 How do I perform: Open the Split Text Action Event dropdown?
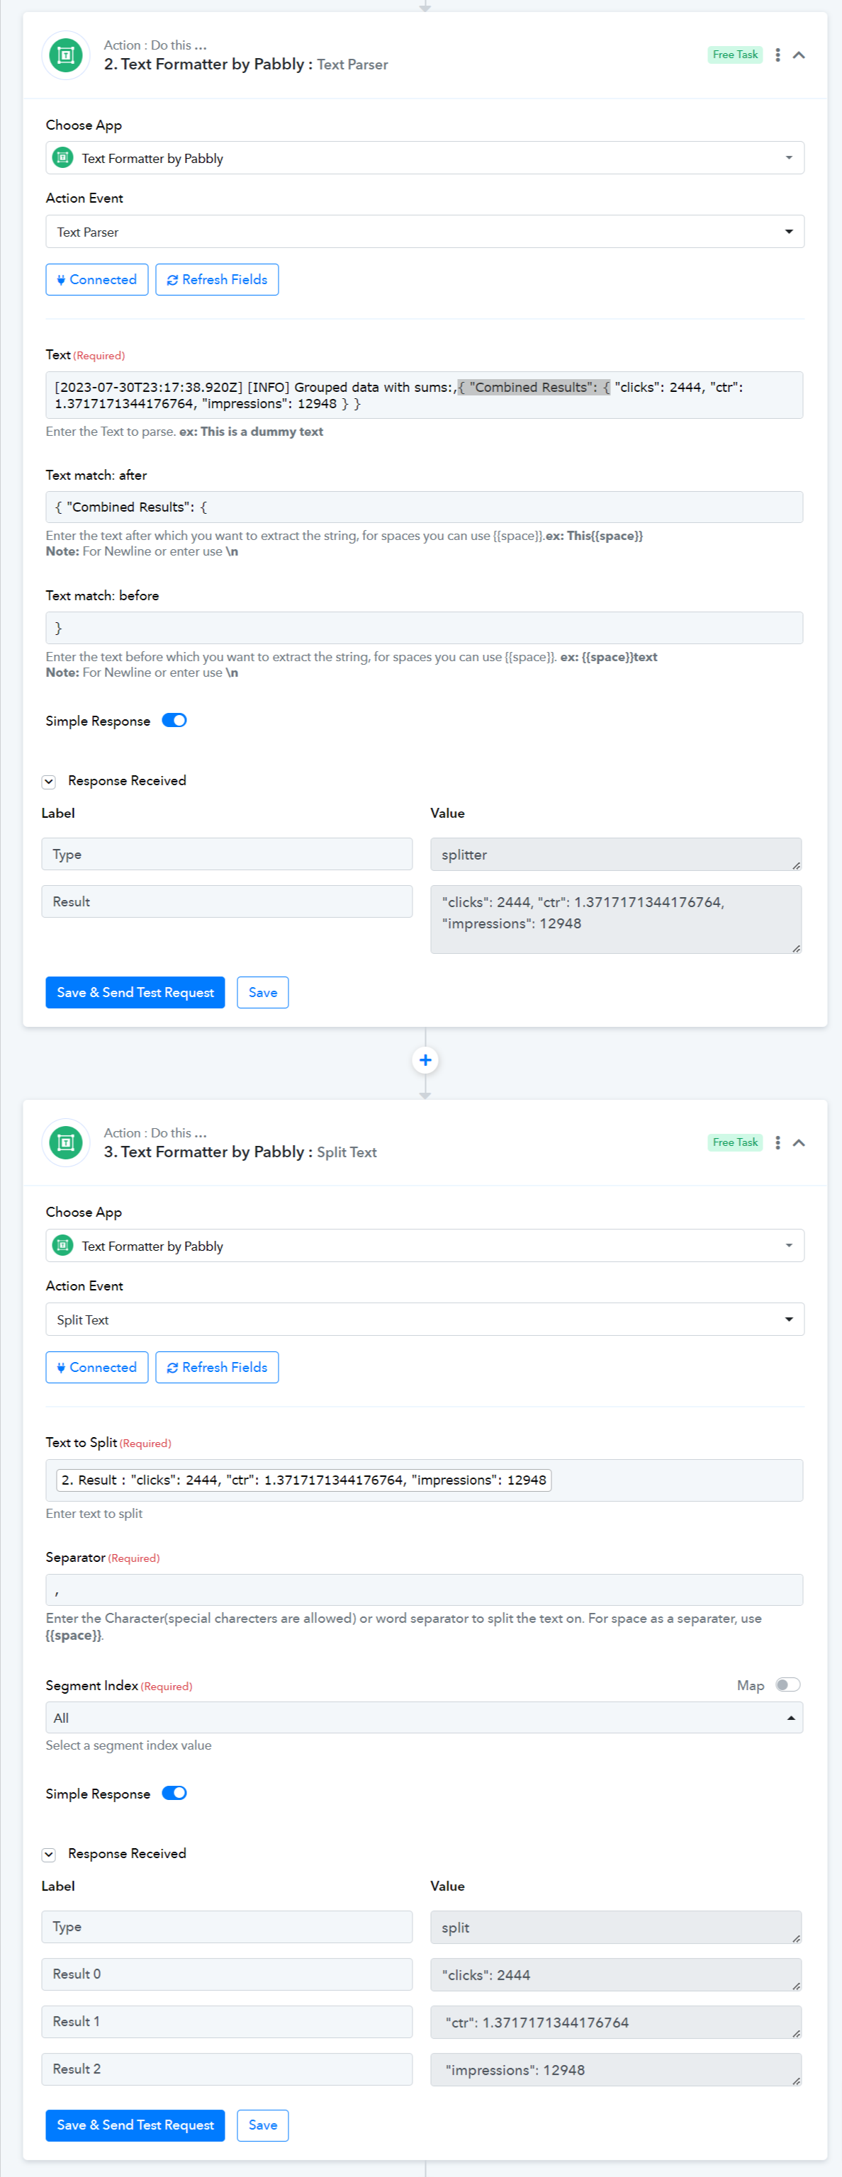(425, 1320)
